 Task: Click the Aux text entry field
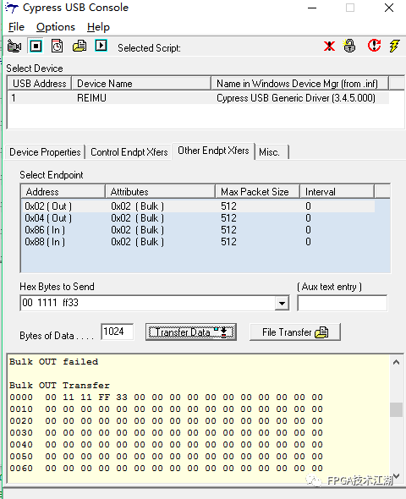coord(343,303)
